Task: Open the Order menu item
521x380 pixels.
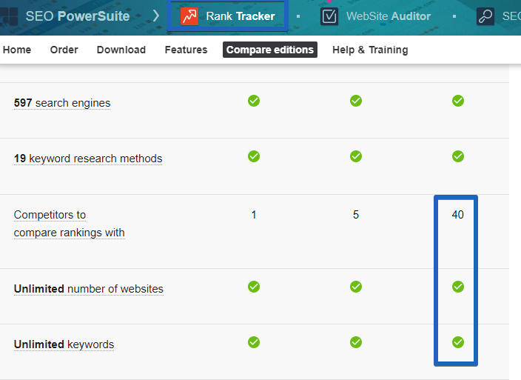Action: click(64, 50)
